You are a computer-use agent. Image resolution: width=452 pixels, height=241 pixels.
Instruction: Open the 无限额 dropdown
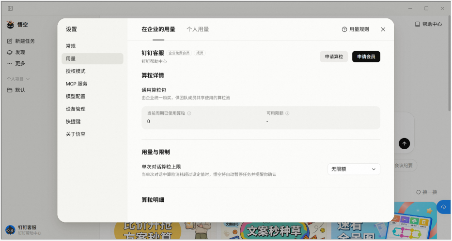point(354,169)
